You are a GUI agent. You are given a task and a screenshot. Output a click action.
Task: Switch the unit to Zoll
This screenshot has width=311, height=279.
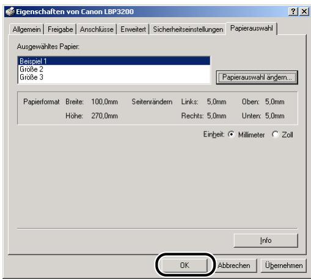pyautogui.click(x=275, y=135)
